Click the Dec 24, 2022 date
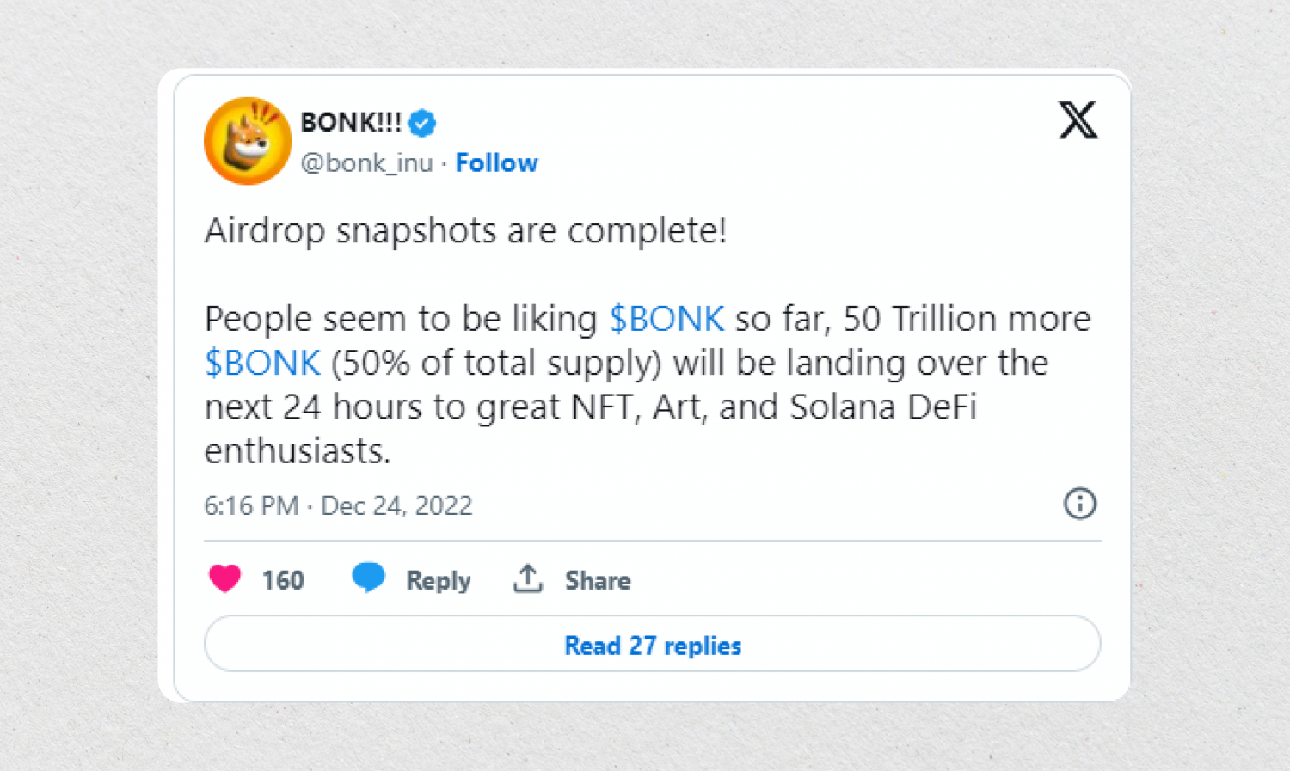The height and width of the screenshot is (771, 1290). [x=397, y=505]
